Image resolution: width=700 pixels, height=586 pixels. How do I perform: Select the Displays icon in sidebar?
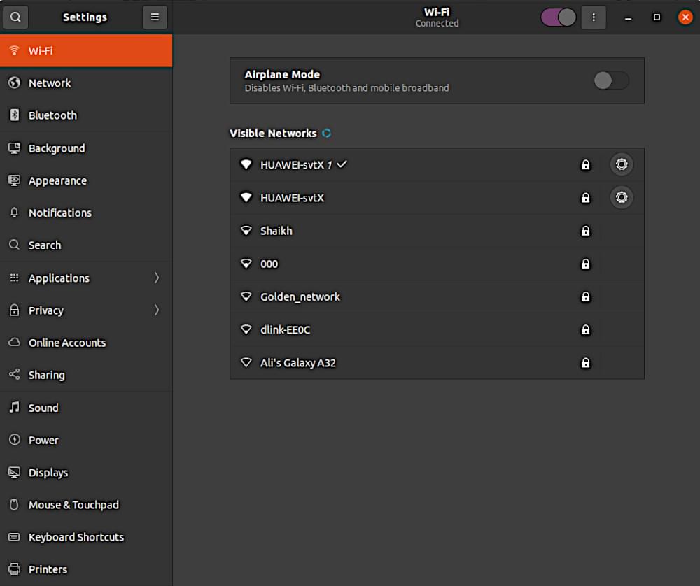pyautogui.click(x=14, y=472)
